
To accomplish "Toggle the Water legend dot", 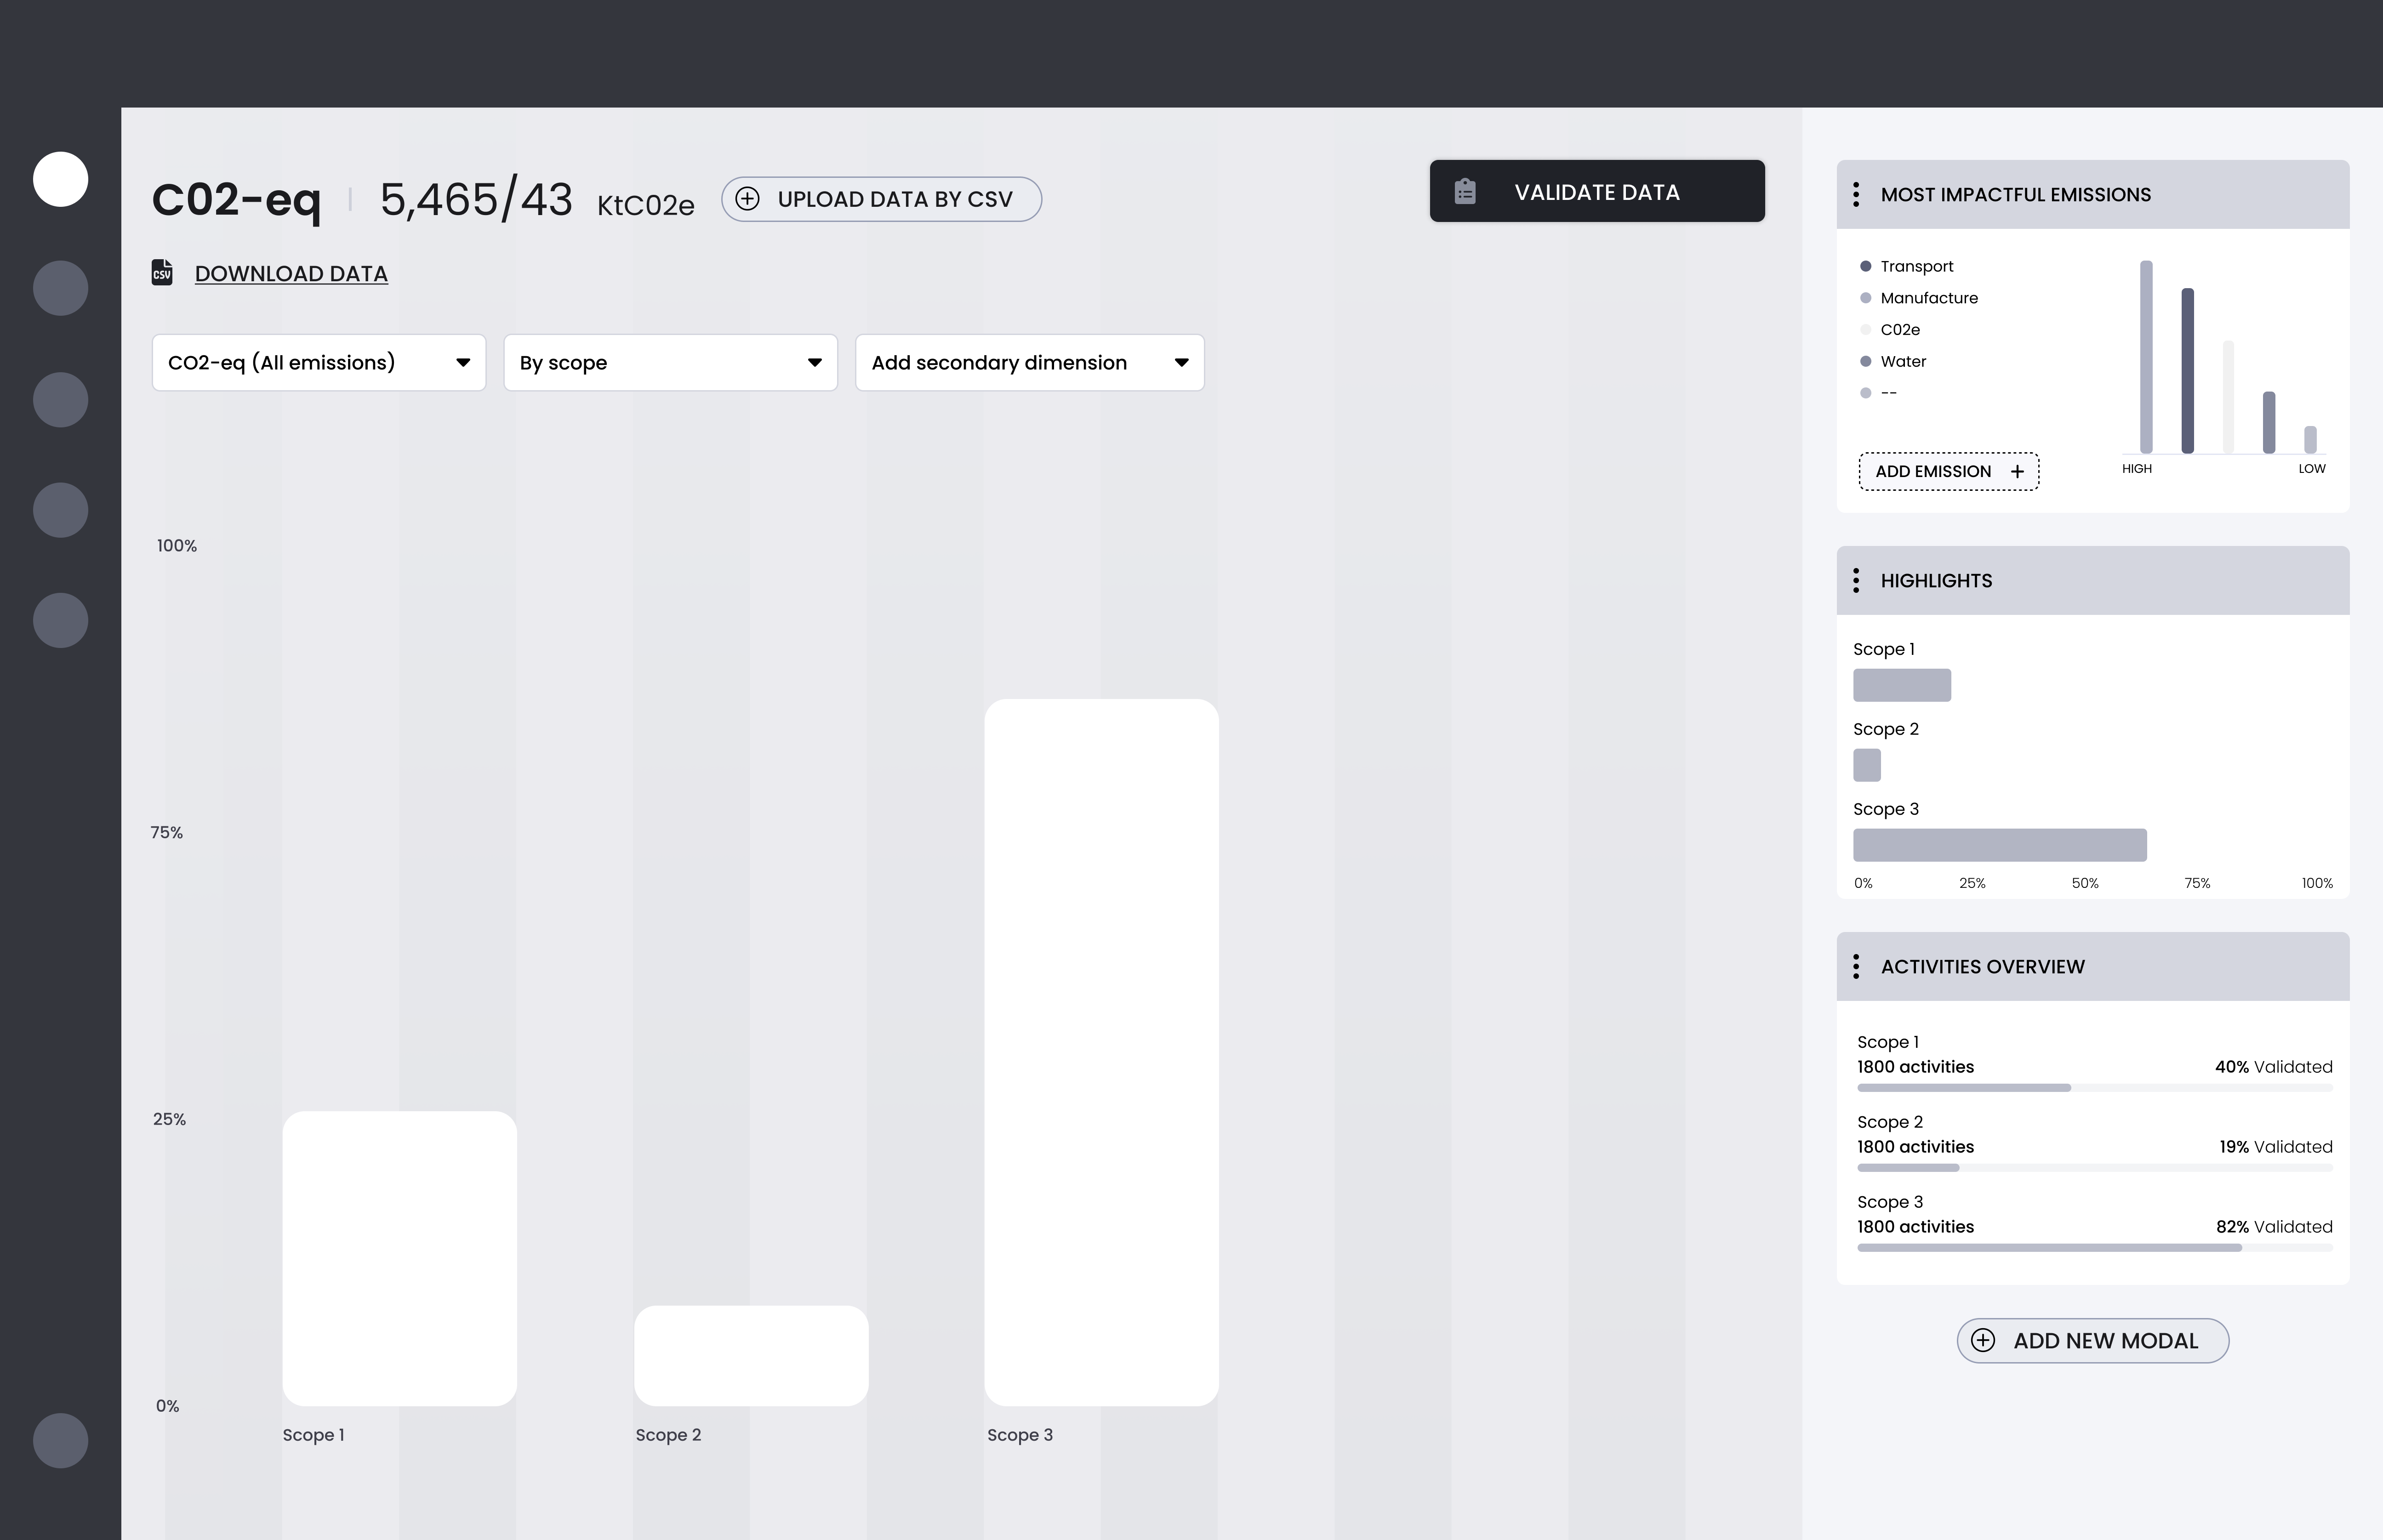I will [1865, 362].
